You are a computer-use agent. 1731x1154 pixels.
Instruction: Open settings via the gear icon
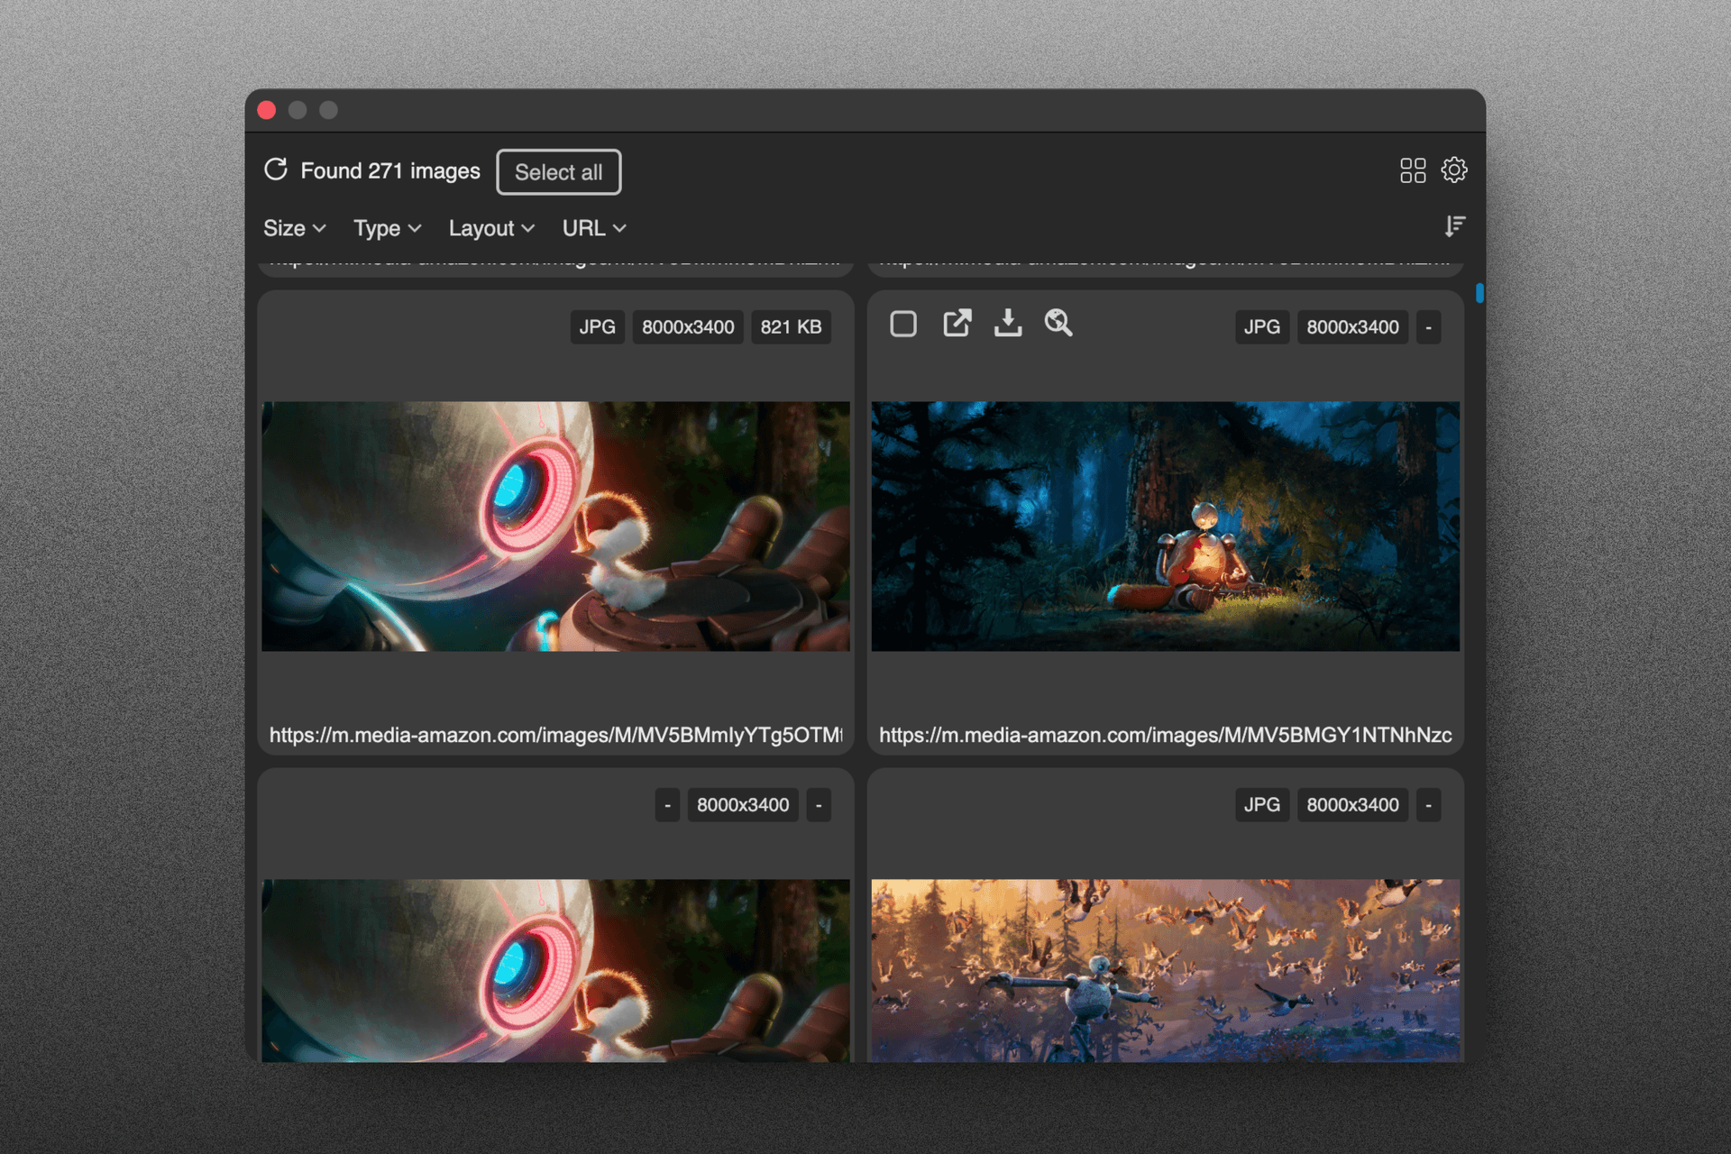pyautogui.click(x=1454, y=169)
